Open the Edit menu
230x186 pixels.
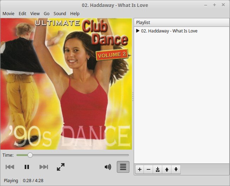tap(23, 14)
